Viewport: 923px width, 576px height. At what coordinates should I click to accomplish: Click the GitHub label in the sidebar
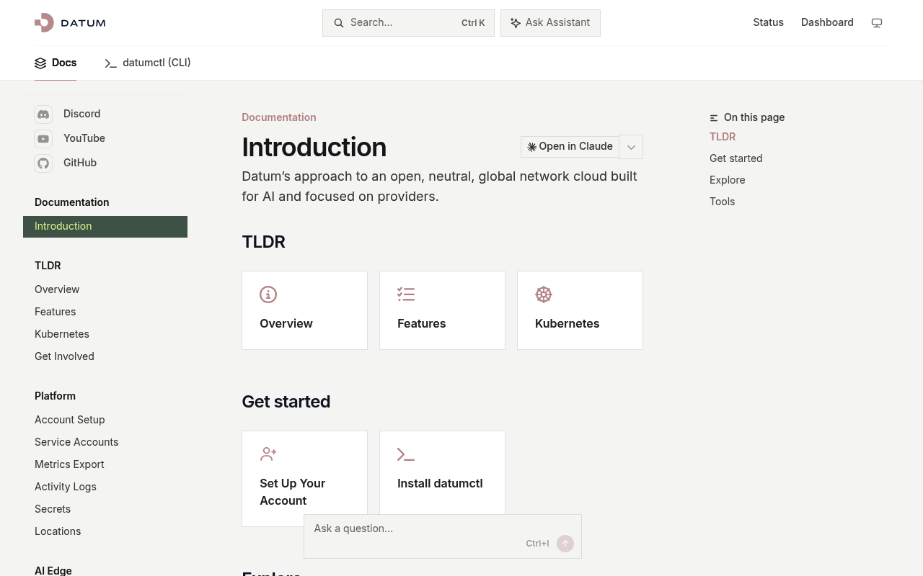[80, 163]
